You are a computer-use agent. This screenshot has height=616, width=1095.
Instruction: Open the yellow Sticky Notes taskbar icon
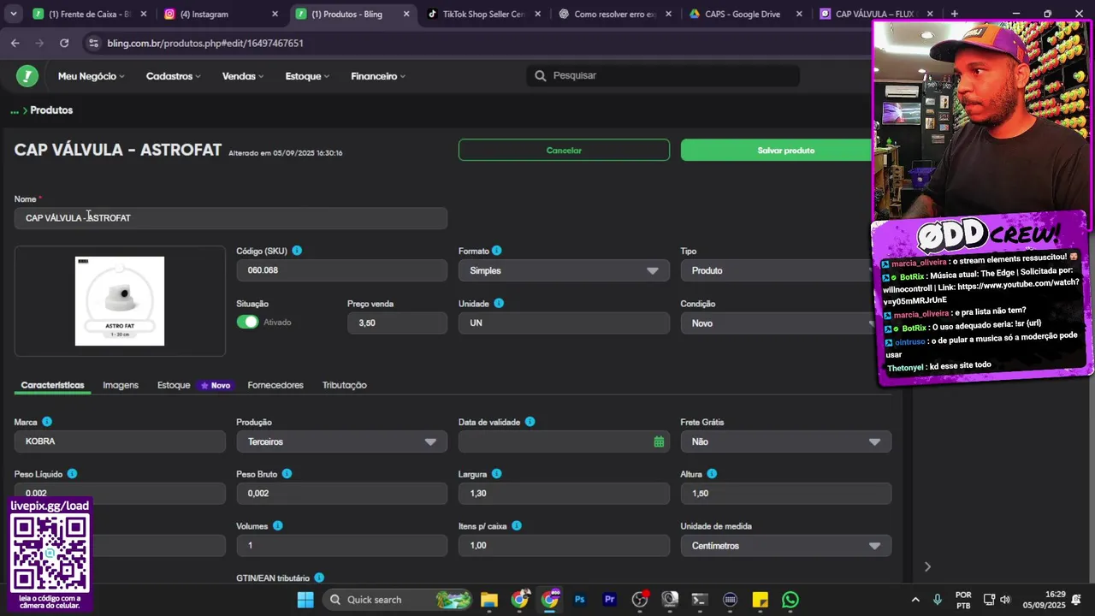pyautogui.click(x=760, y=600)
